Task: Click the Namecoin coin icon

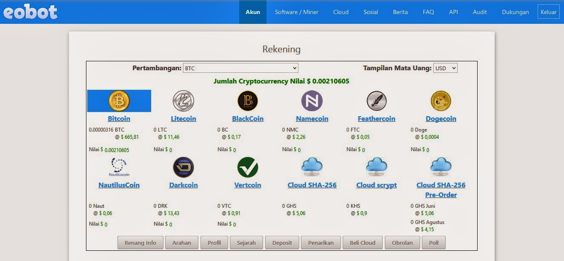Action: tap(312, 101)
